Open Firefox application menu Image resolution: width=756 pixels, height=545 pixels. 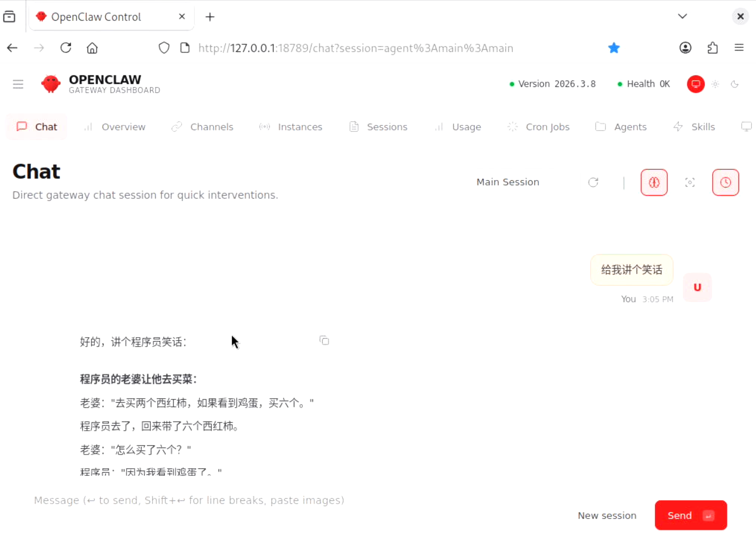(x=739, y=48)
